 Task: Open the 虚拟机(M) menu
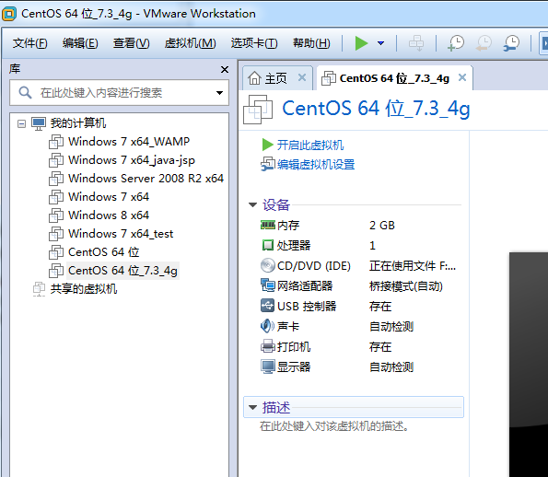[190, 43]
